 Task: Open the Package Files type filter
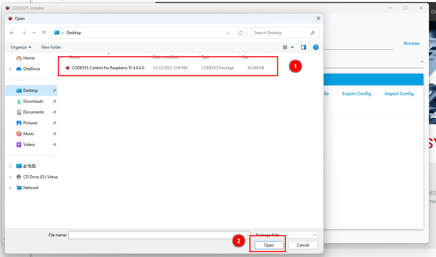pos(286,235)
